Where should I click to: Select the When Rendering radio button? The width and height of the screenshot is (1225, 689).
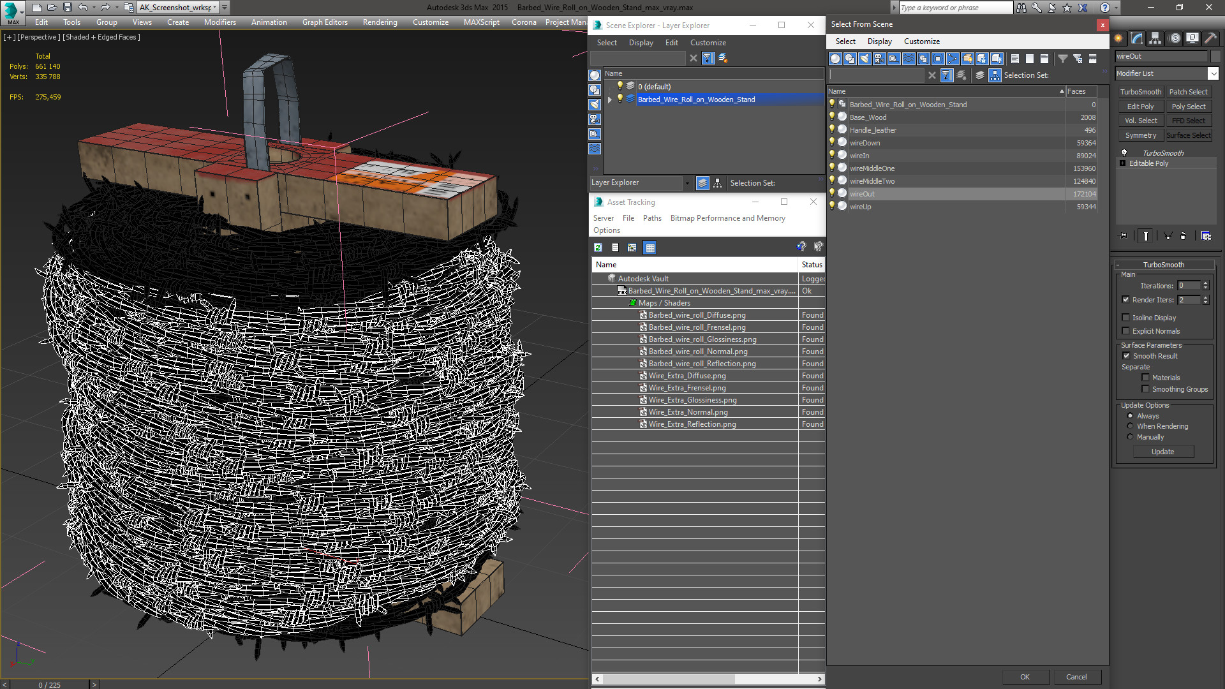1130,426
